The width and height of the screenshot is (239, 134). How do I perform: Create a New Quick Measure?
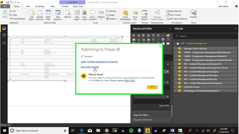click(177, 19)
